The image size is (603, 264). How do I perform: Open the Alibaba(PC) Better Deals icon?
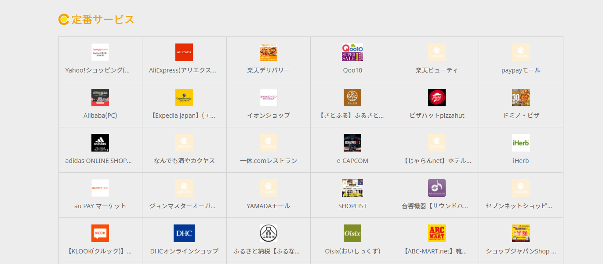[100, 98]
